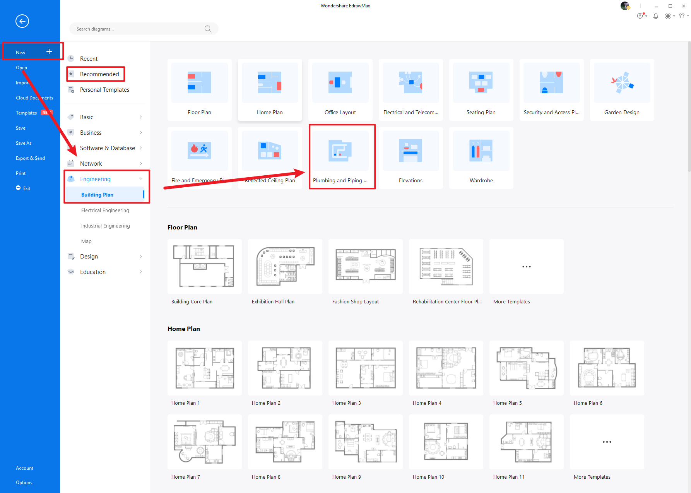Open the apps grid dropdown arrow

tap(674, 16)
